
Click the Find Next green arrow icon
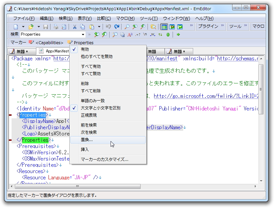click(x=104, y=35)
